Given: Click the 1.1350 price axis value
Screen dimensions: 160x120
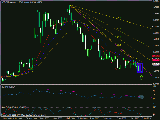Looking at the screenshot, I should coord(156,46).
